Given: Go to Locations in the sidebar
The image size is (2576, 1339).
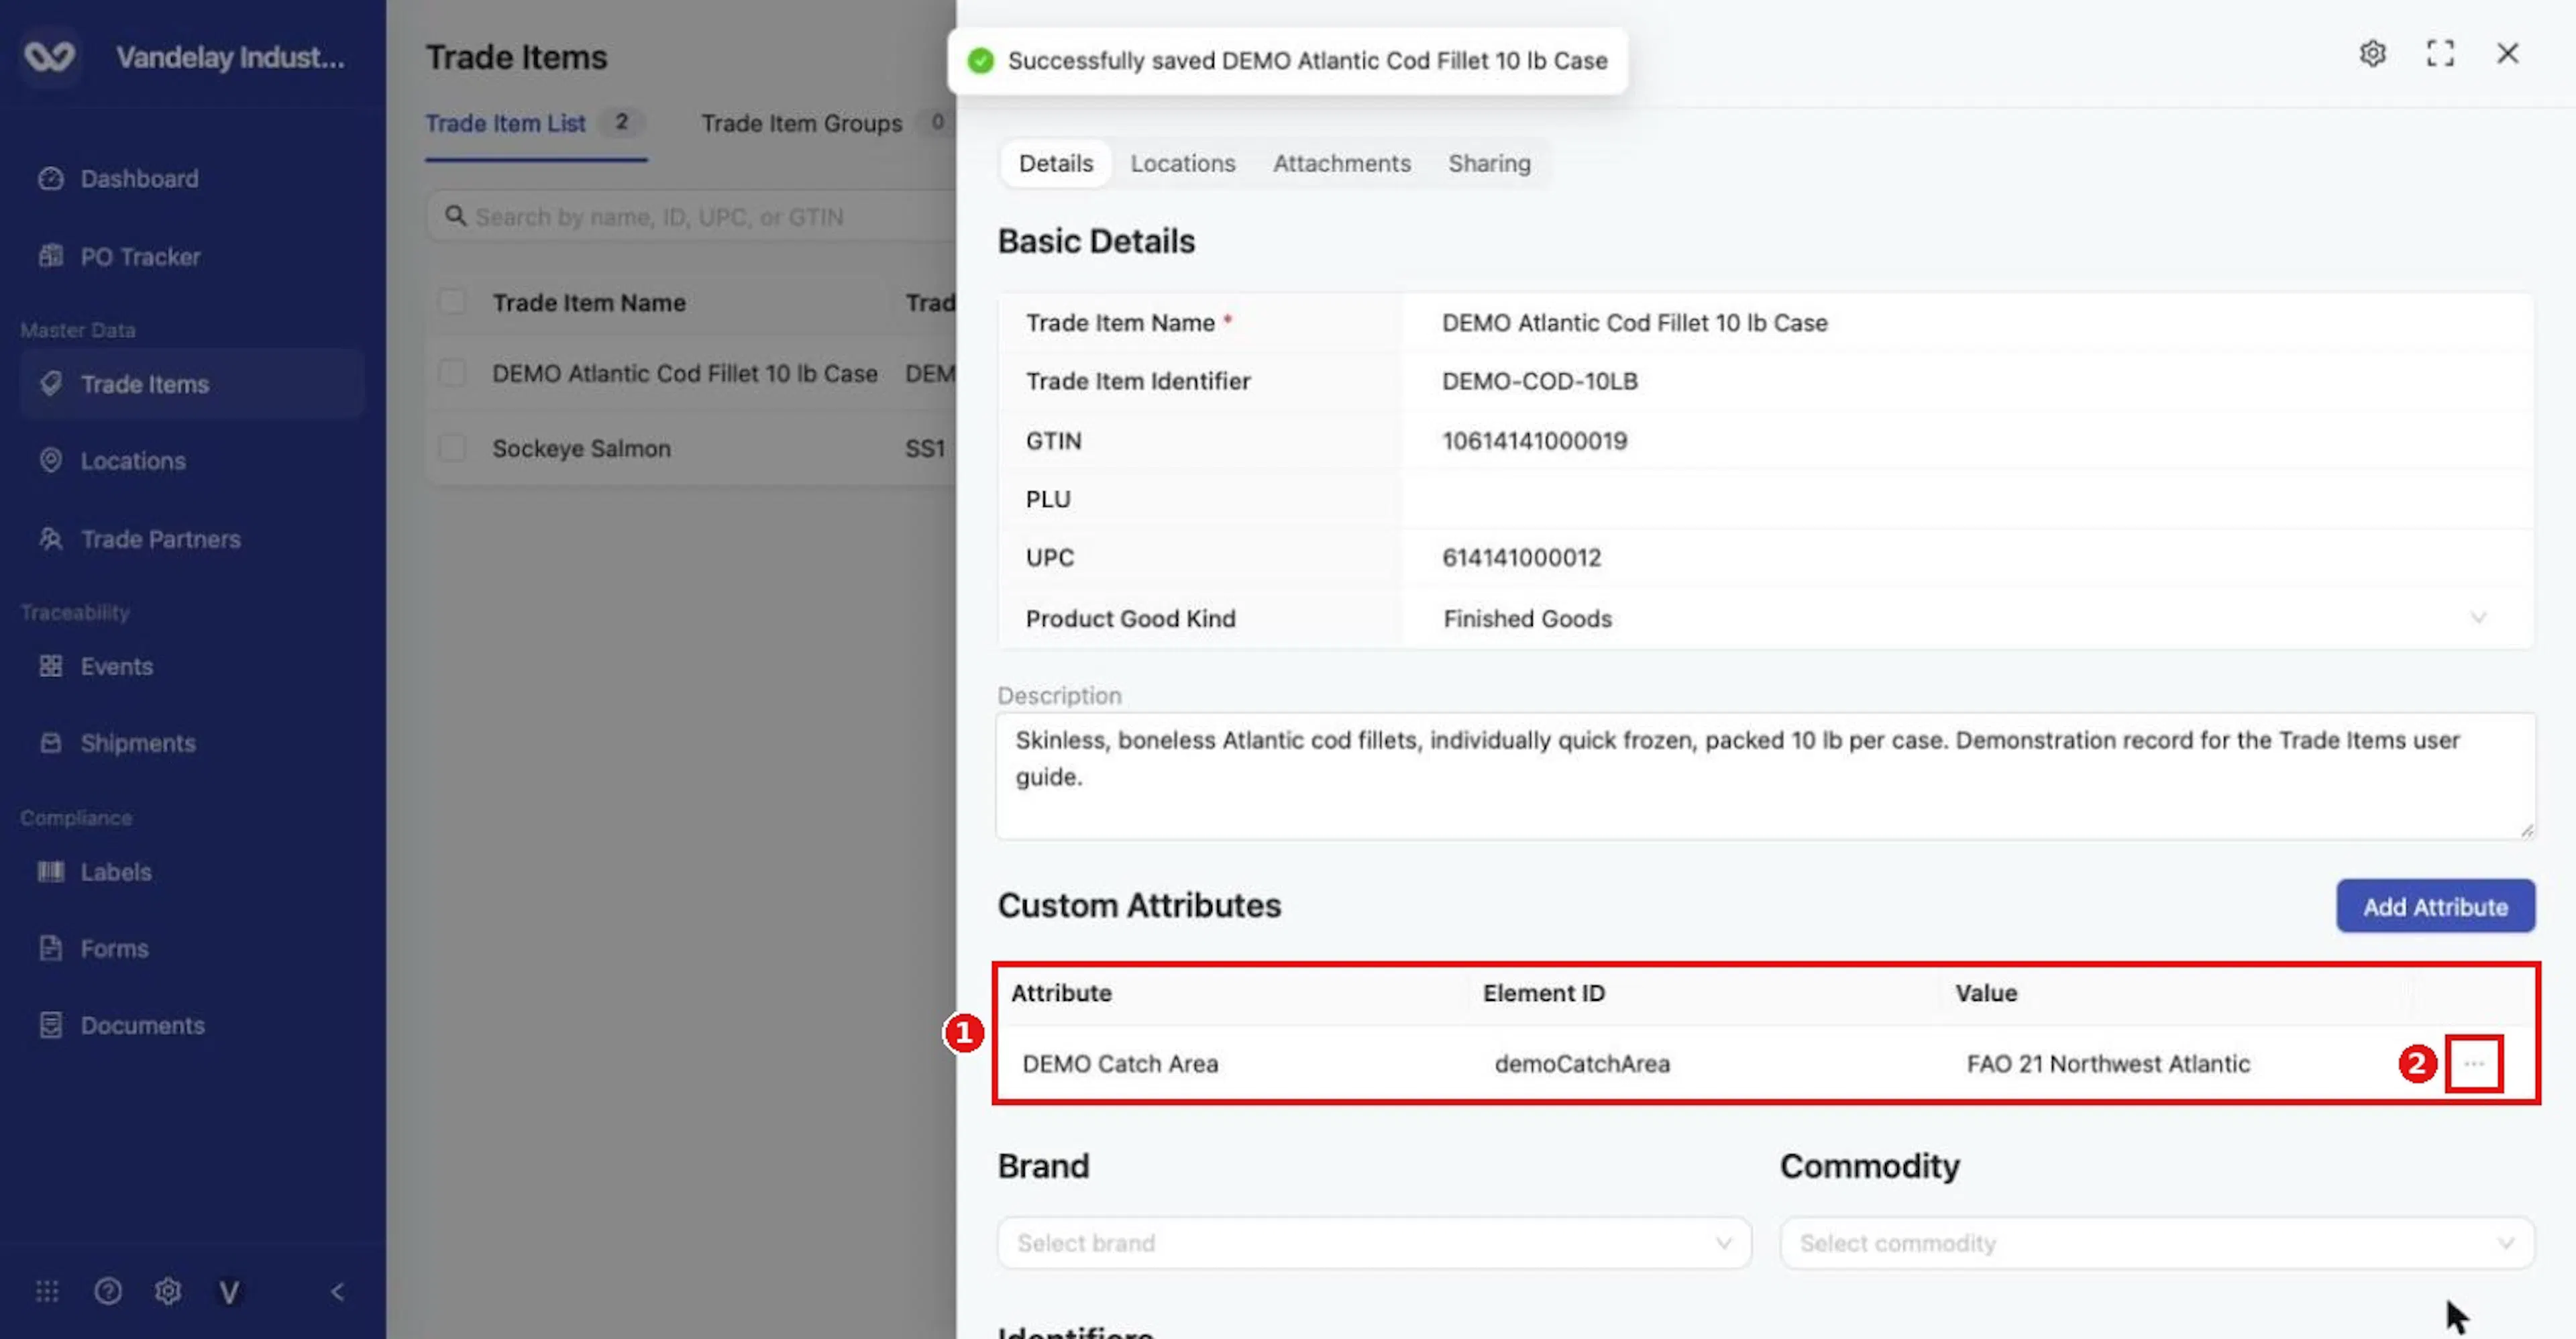Looking at the screenshot, I should pyautogui.click(x=133, y=461).
